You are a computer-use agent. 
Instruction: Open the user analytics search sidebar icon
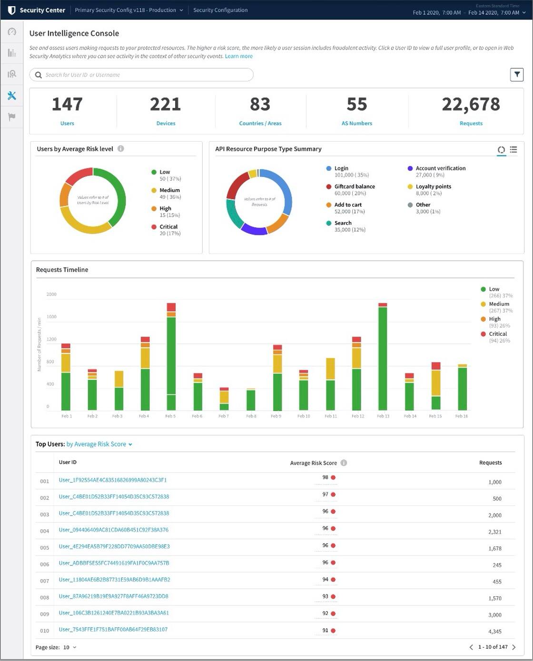pyautogui.click(x=12, y=74)
